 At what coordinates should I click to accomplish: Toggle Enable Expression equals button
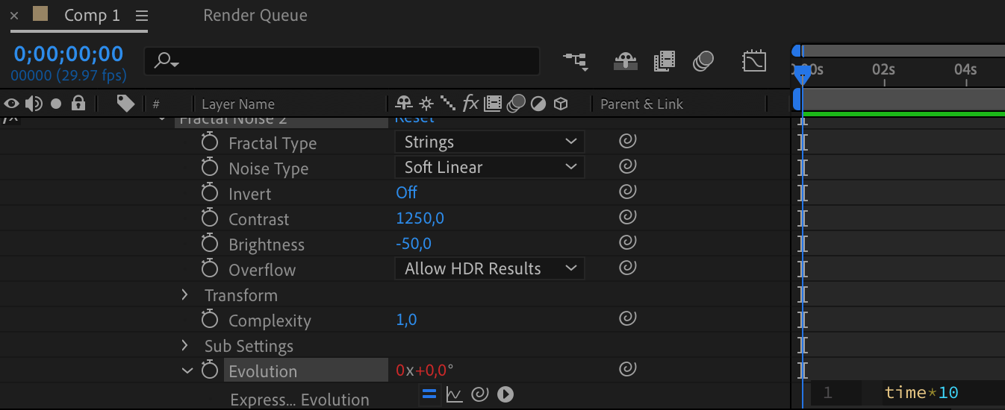click(x=429, y=394)
